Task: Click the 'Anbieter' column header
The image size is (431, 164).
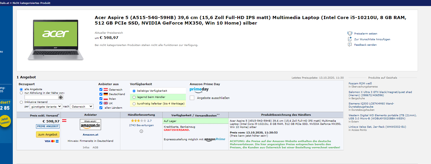Action: coord(91,115)
